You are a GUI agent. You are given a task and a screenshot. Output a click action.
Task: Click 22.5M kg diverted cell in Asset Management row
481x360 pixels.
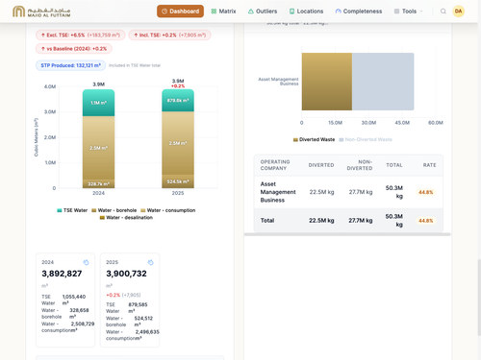coord(321,192)
